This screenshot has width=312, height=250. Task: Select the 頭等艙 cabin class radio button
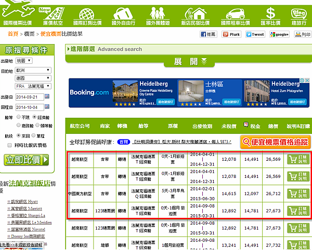[x=37, y=125]
